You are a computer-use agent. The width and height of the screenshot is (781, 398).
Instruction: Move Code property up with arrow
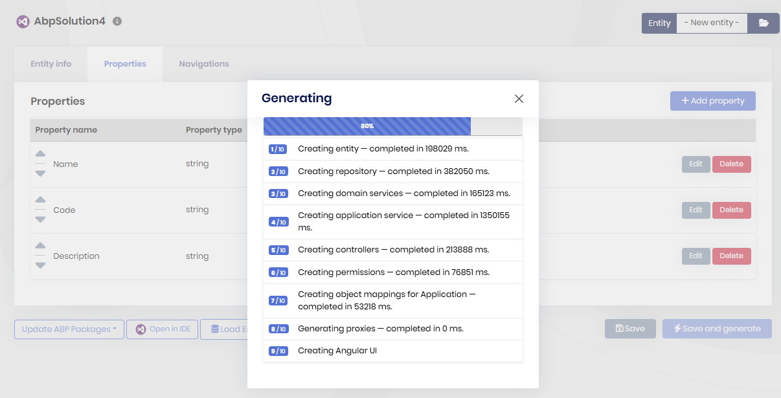pos(40,200)
